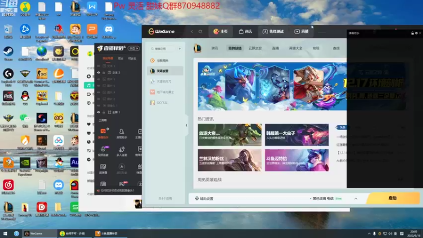Open the 韩服第一大虫子 news thumbnail
This screenshot has width=423, height=238.
tap(297, 135)
